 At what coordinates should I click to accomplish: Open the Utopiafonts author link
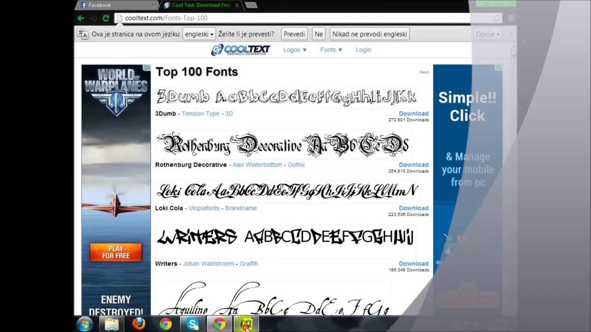tap(204, 208)
